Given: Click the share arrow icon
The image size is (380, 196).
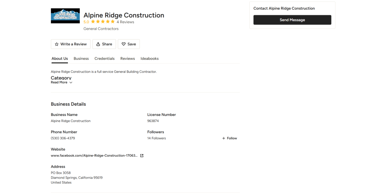Looking at the screenshot, I should (98, 44).
